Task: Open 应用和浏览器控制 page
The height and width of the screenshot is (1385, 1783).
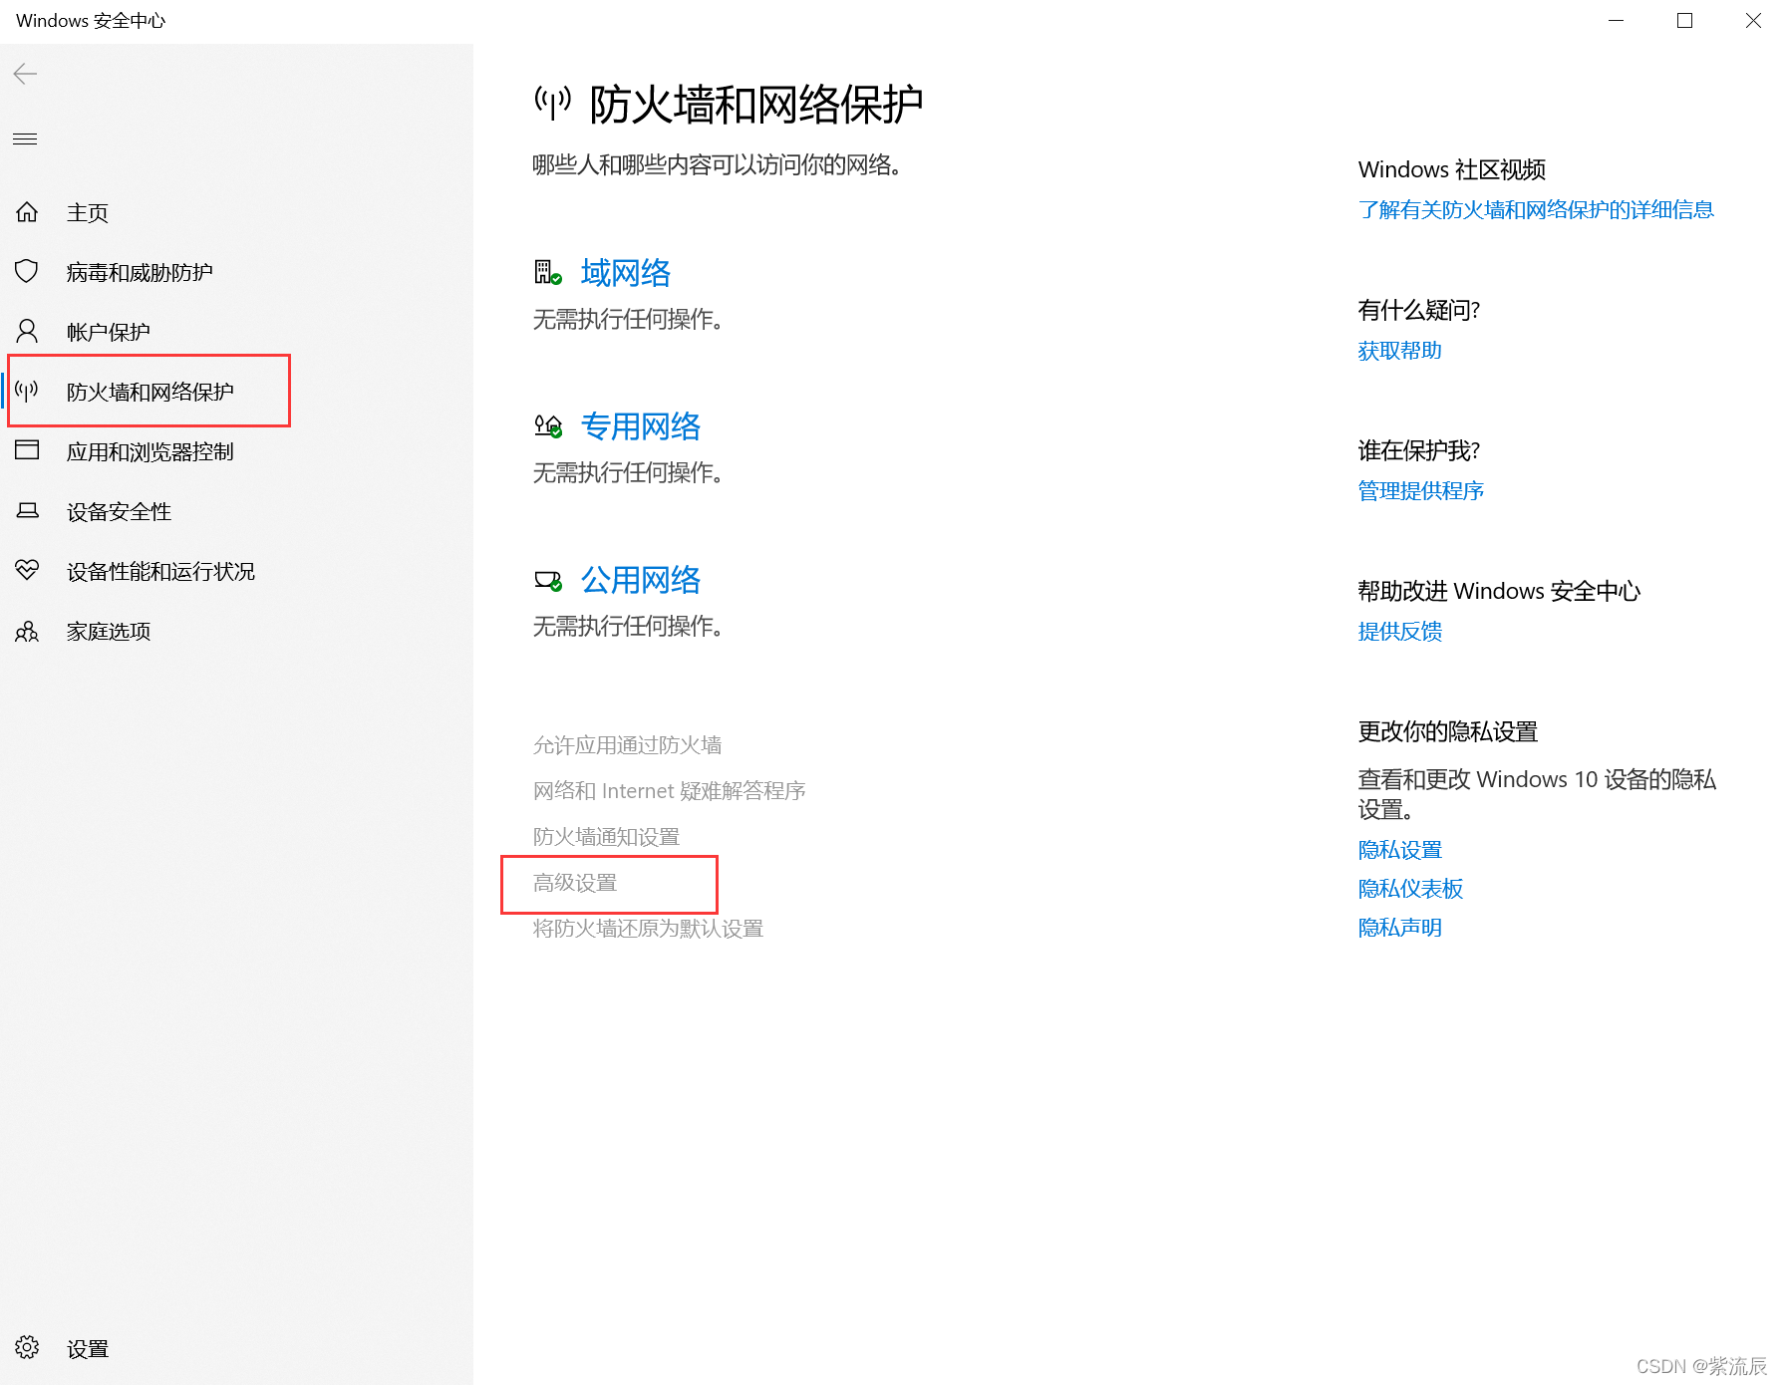Action: click(x=150, y=451)
